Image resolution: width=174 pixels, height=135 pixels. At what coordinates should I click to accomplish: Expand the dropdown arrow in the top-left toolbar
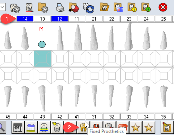tap(3, 7)
